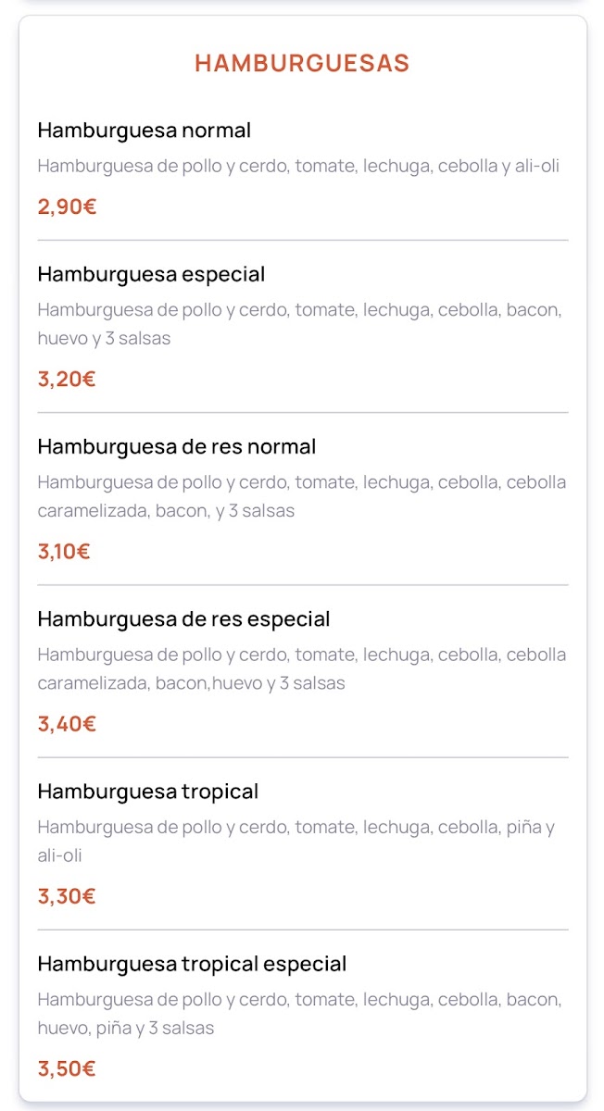The width and height of the screenshot is (604, 1111).
Task: Pick the Hamburguesa tropical especial title
Action: [192, 964]
